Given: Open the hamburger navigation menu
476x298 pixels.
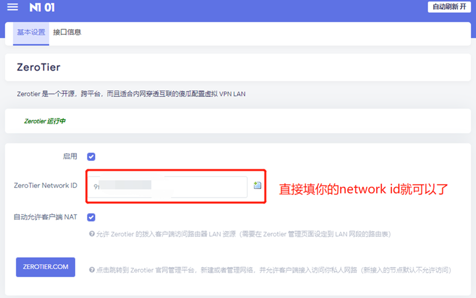Looking at the screenshot, I should (13, 7).
